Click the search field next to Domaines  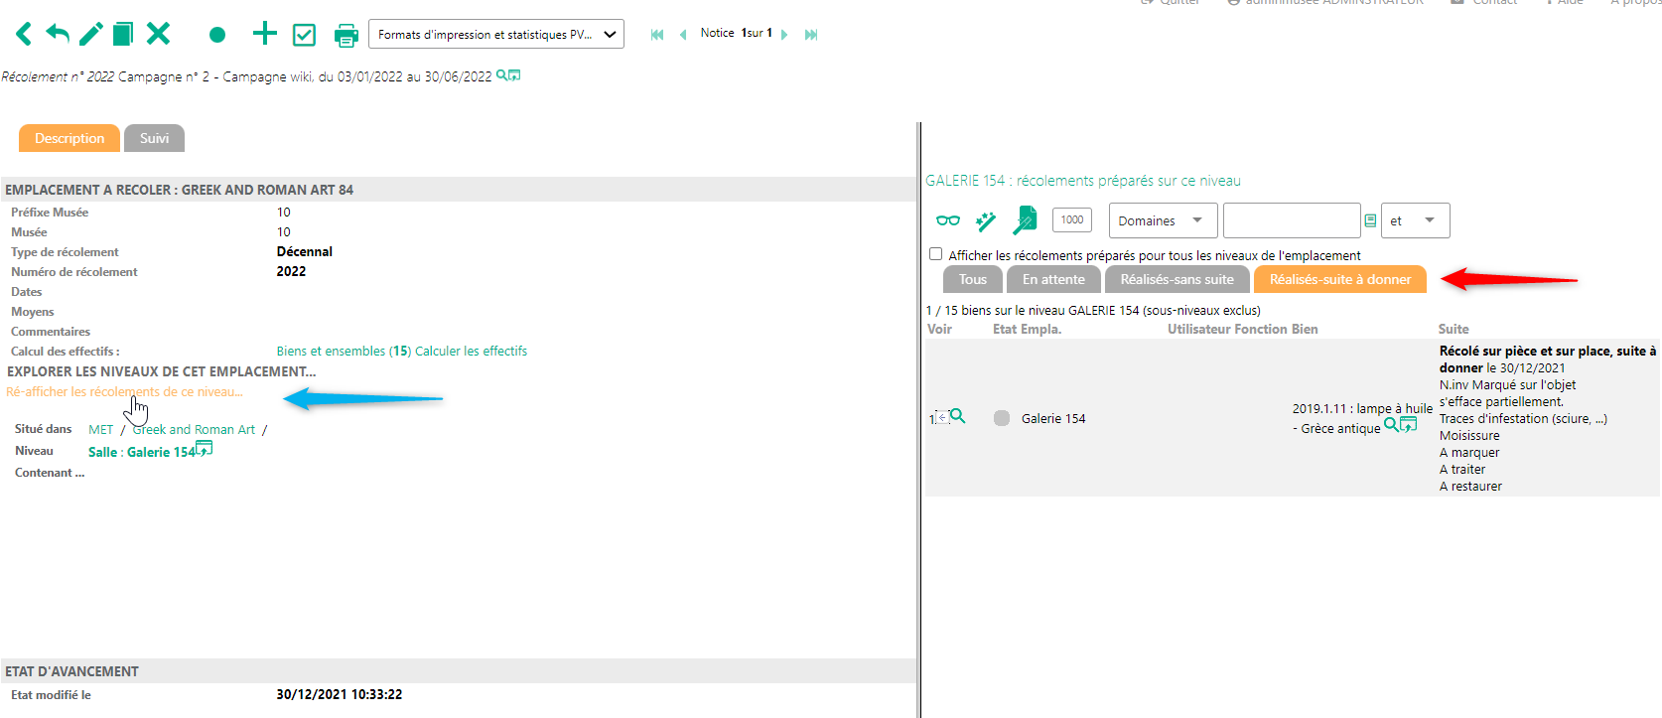[1291, 220]
